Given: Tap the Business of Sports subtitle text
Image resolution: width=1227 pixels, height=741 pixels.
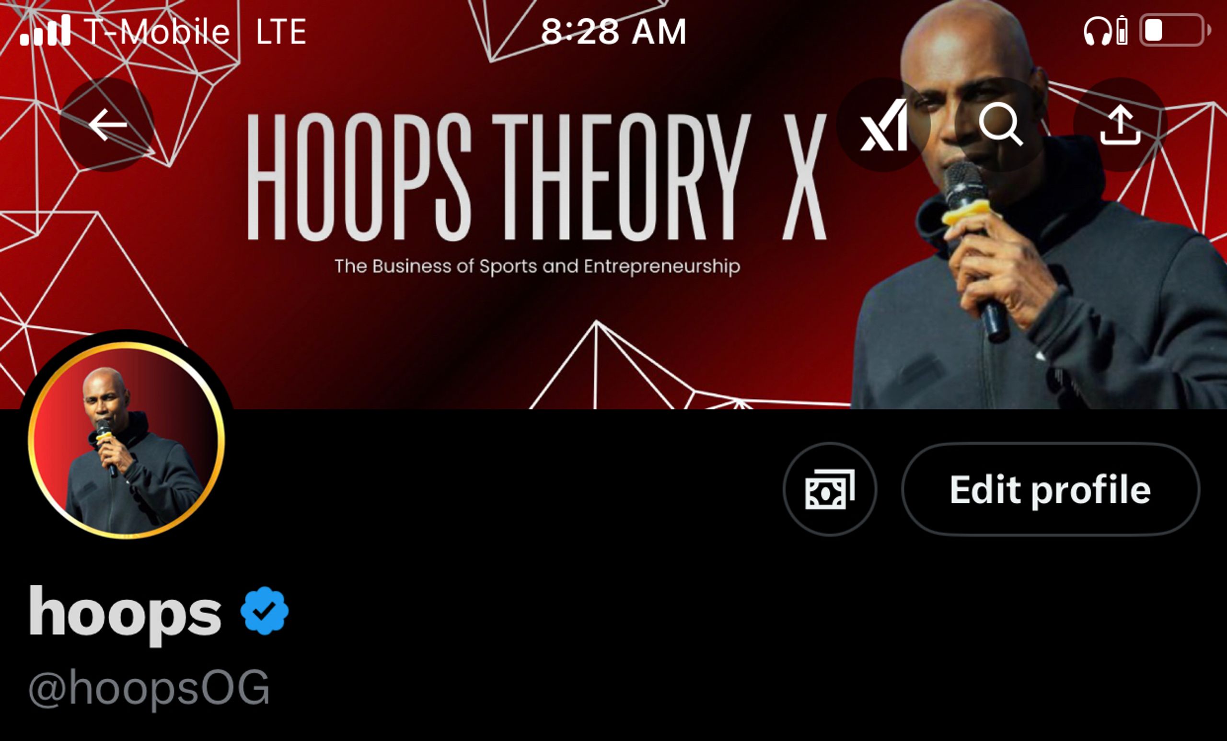Looking at the screenshot, I should tap(537, 266).
